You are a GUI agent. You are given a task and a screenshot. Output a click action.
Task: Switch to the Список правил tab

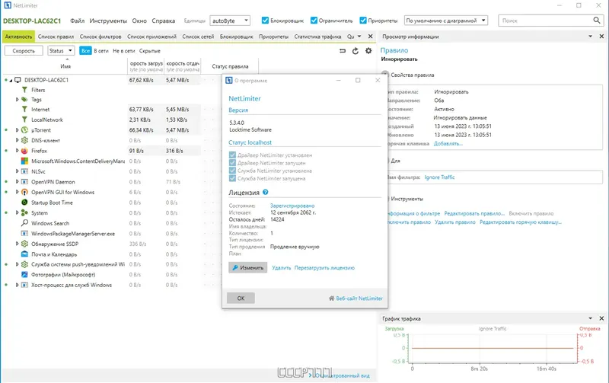pos(56,37)
